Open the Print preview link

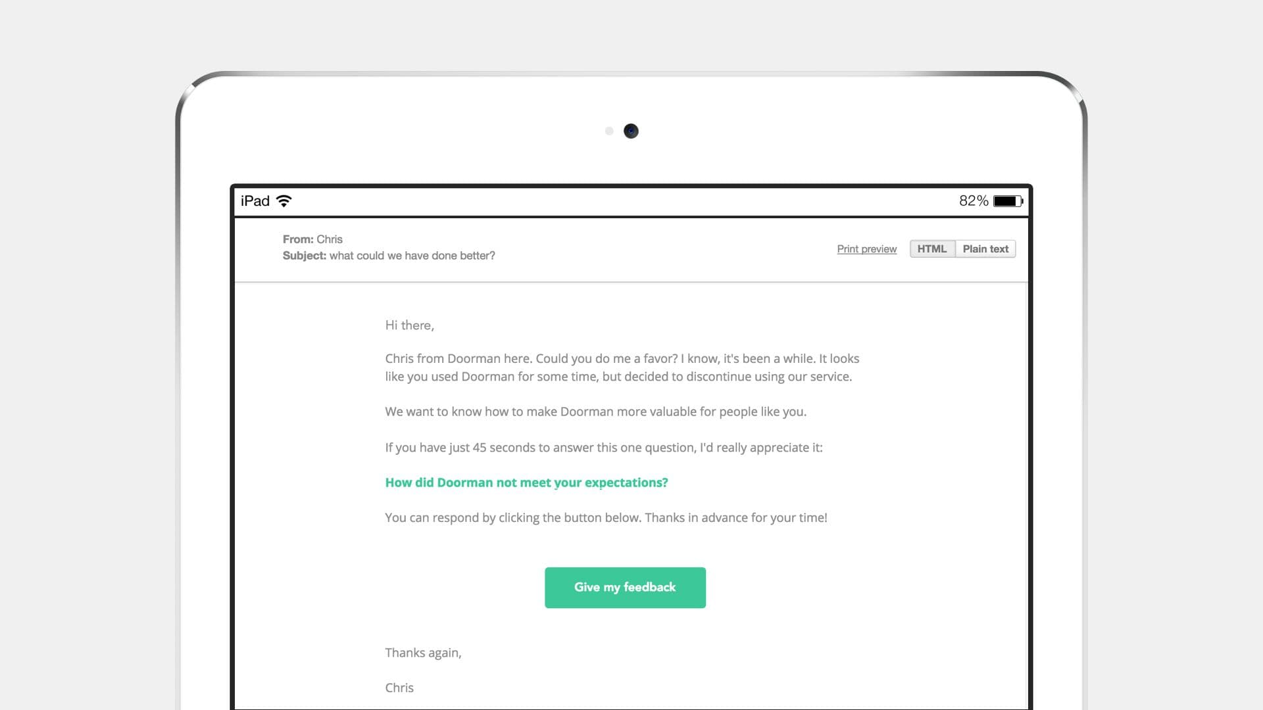point(866,249)
